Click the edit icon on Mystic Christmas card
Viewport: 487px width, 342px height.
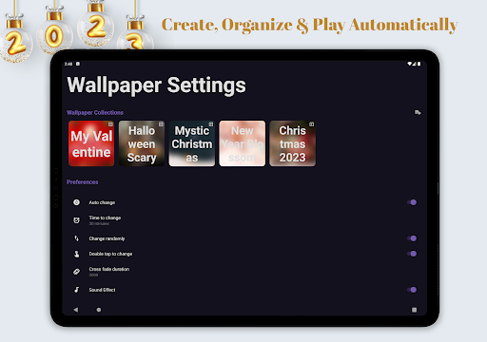click(211, 124)
